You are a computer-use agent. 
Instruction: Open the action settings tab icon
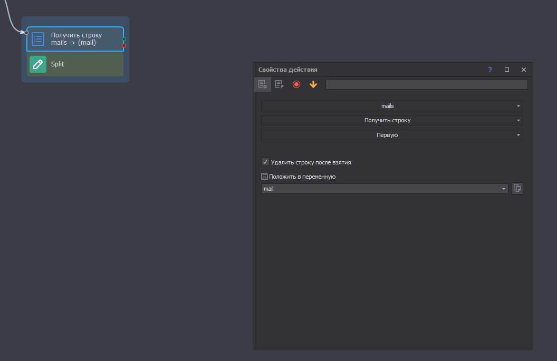click(262, 84)
